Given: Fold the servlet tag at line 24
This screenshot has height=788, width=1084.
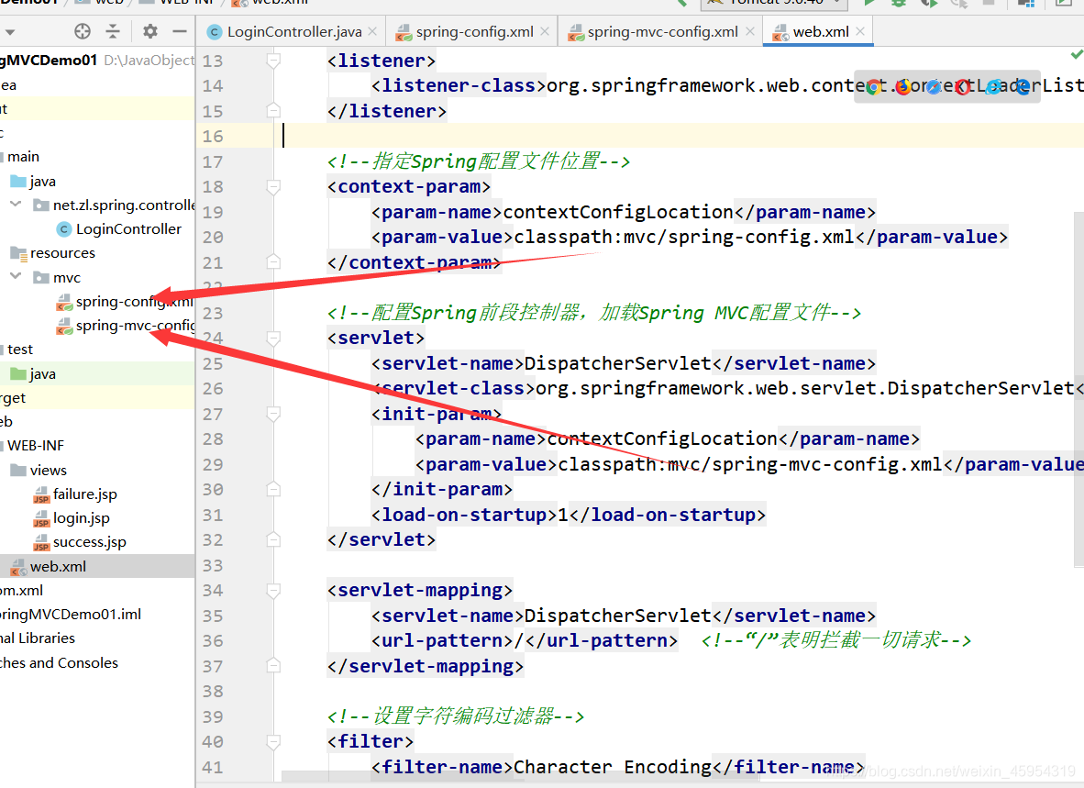Looking at the screenshot, I should [274, 338].
